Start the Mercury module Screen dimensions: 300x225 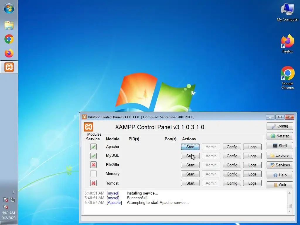(190, 174)
